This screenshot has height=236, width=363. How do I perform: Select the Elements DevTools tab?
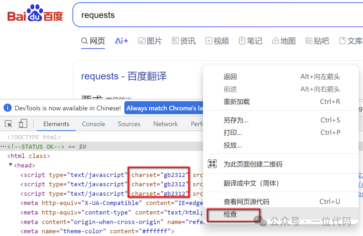coord(56,124)
